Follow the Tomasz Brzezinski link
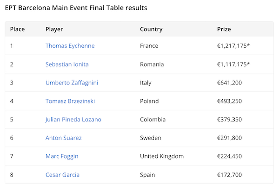The height and width of the screenshot is (192, 279). pyautogui.click(x=71, y=101)
